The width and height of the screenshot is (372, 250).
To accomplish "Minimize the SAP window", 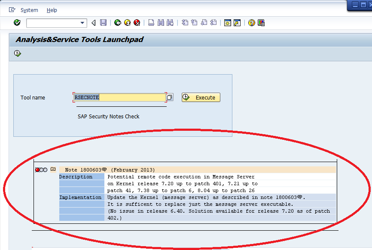I will point(355,5).
